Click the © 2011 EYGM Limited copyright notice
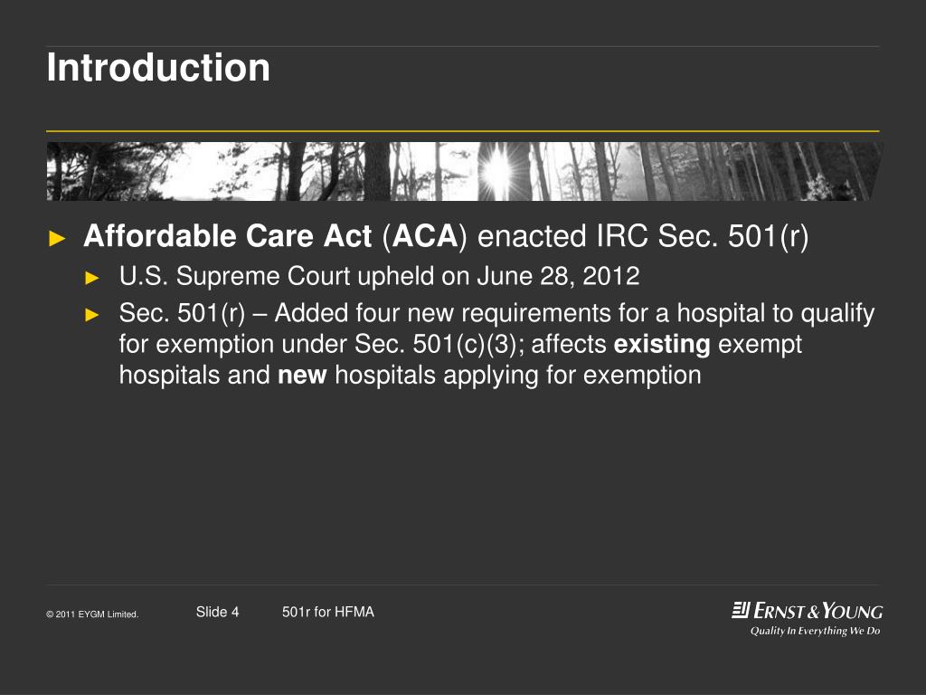Image resolution: width=926 pixels, height=695 pixels. click(92, 614)
